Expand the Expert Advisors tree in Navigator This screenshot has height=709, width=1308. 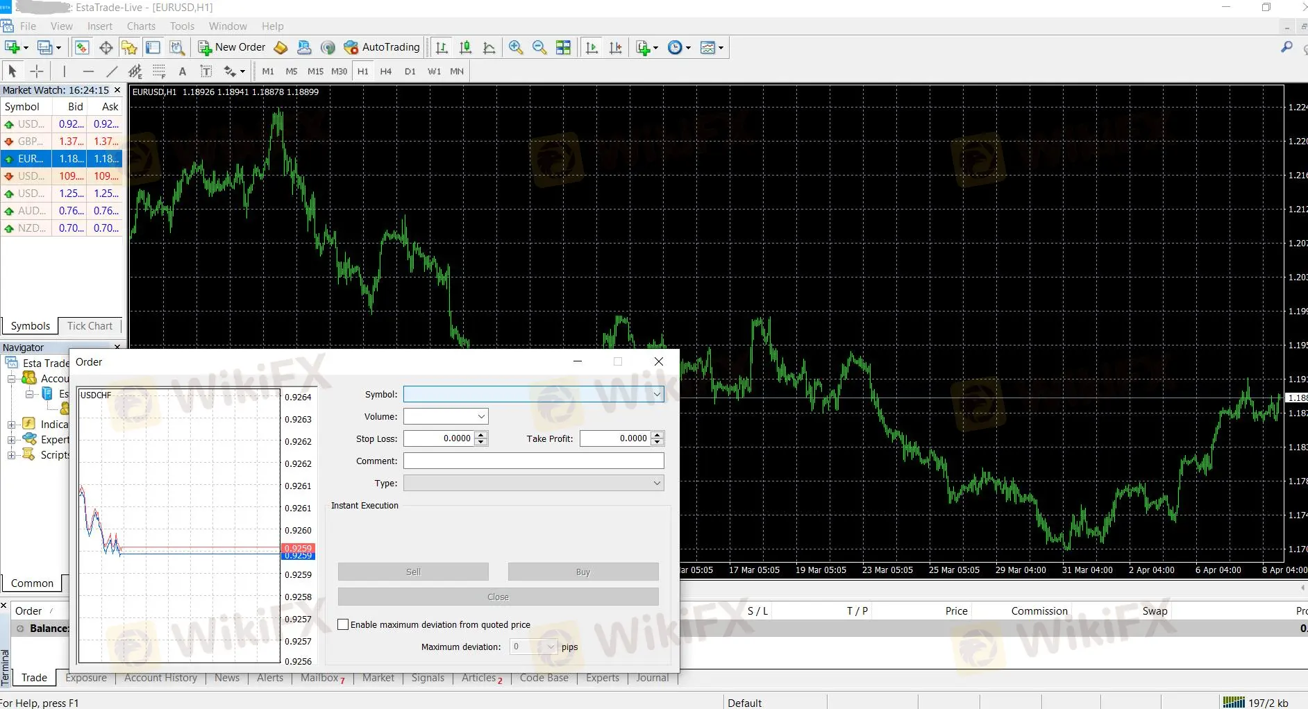[x=11, y=439]
